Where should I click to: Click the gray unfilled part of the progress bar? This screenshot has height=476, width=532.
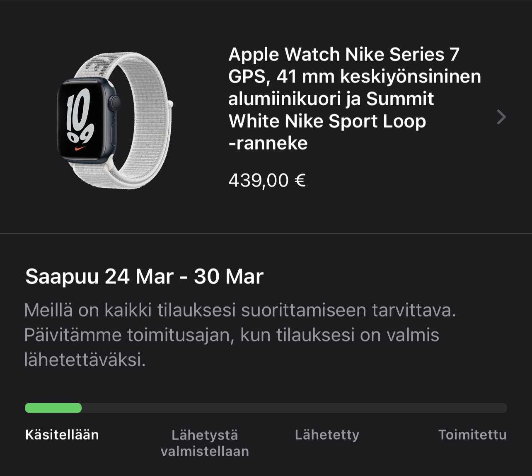click(294, 408)
